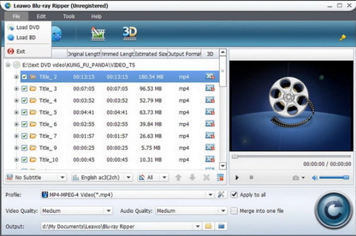Screen dimensions: 356x236
Task: Open the Tools menu
Action: [69, 17]
